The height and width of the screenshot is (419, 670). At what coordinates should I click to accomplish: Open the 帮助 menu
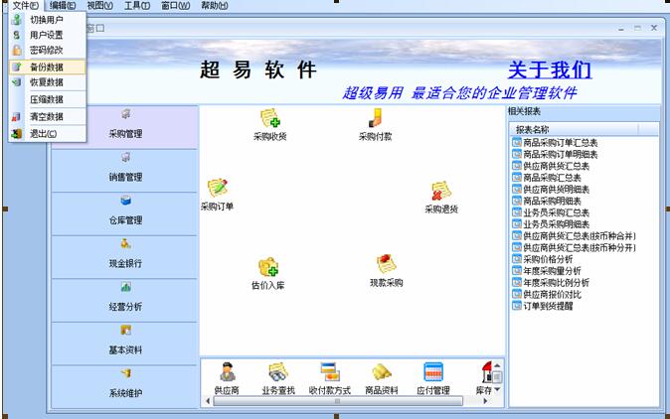click(x=215, y=6)
